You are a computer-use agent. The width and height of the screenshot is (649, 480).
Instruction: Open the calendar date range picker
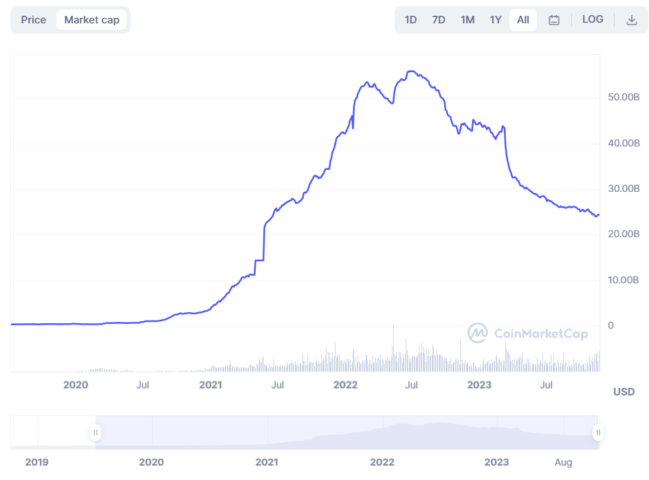tap(554, 20)
